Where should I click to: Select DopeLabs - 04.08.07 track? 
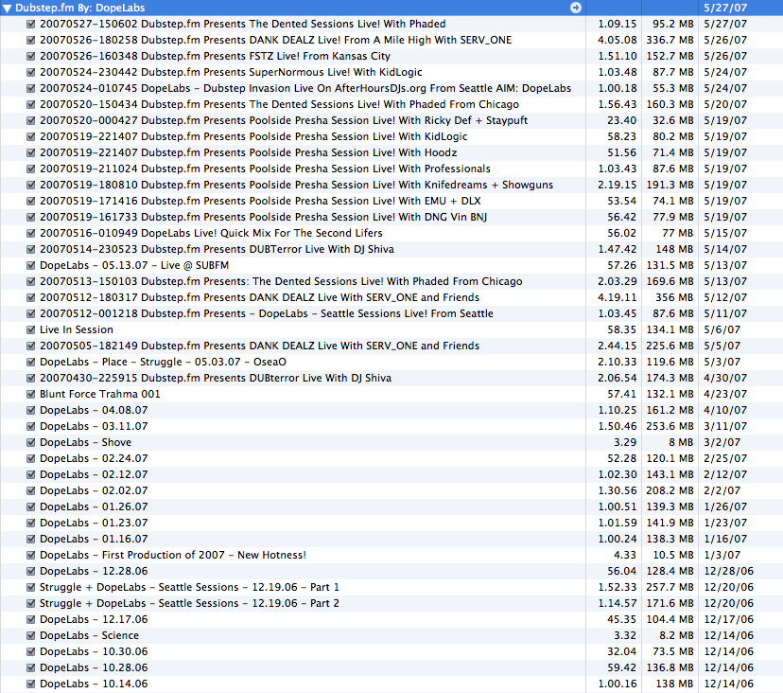(x=94, y=410)
